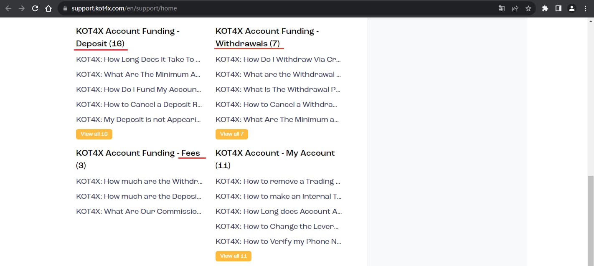Screen dimensions: 594x266
Task: Open article 'How to make an Internal T...'
Action: point(279,196)
